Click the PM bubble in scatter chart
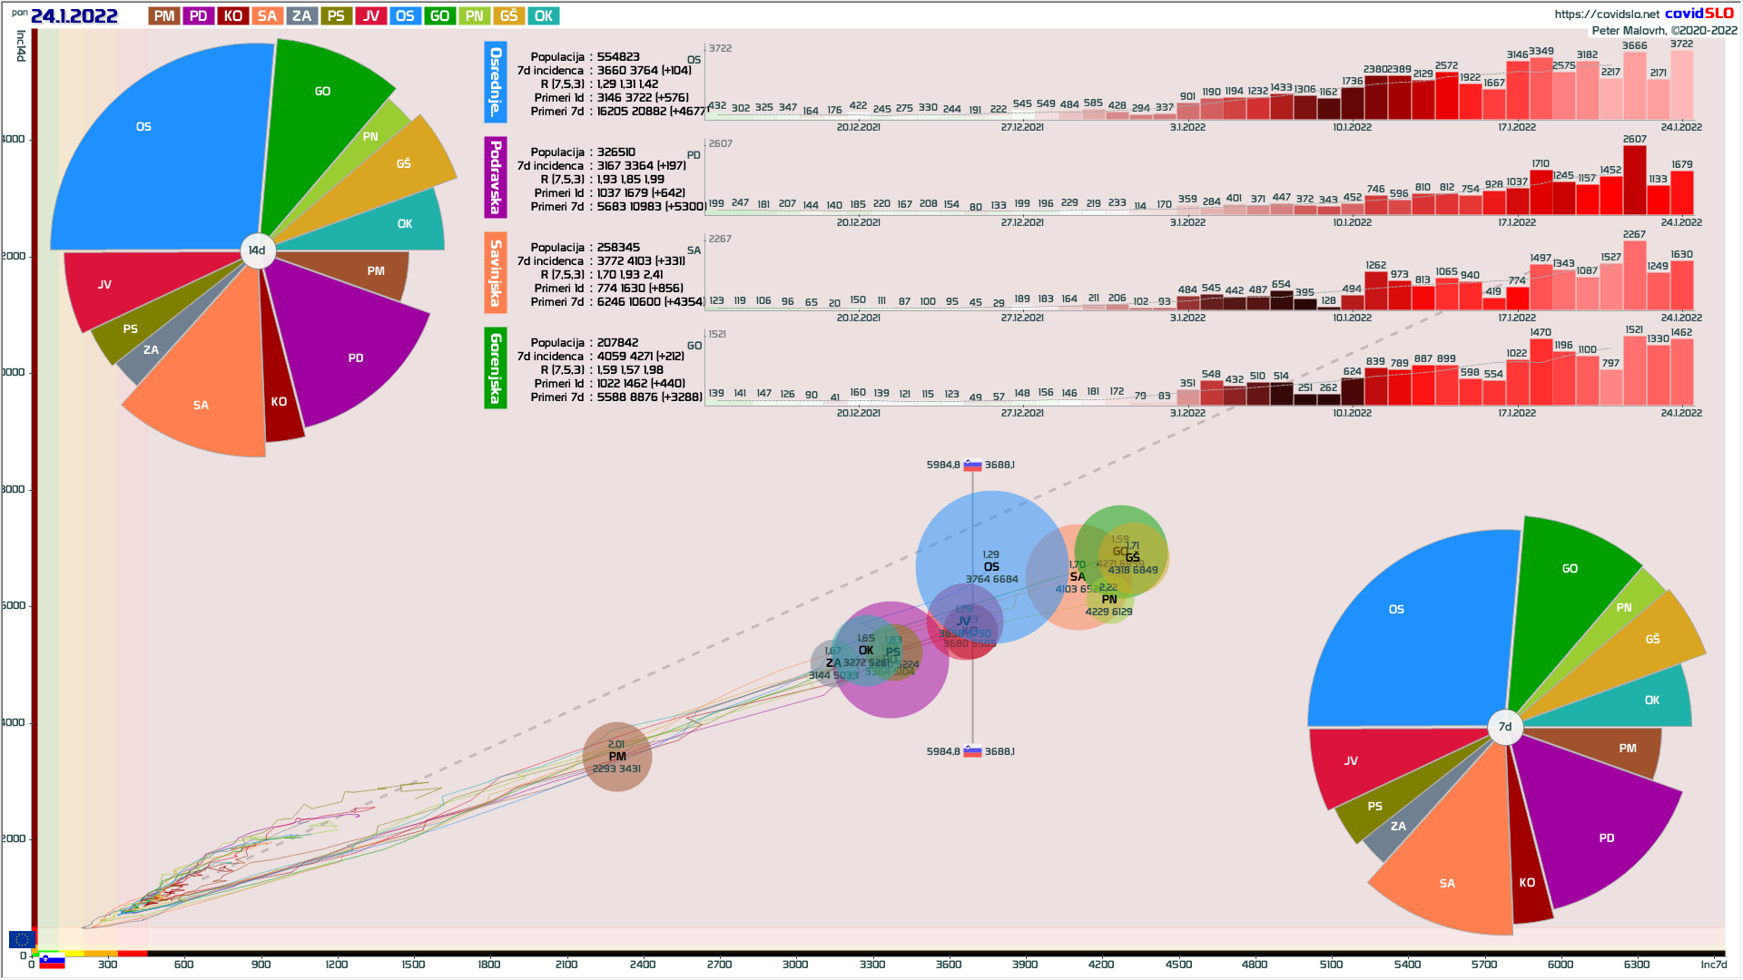Screen dimensions: 1743x980 (617, 757)
